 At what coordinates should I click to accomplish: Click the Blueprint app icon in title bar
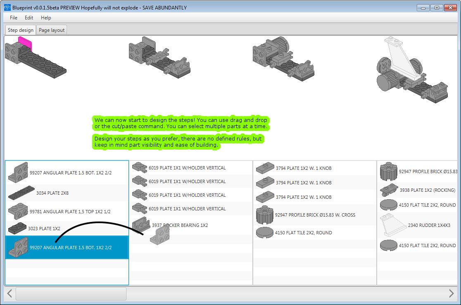click(7, 8)
